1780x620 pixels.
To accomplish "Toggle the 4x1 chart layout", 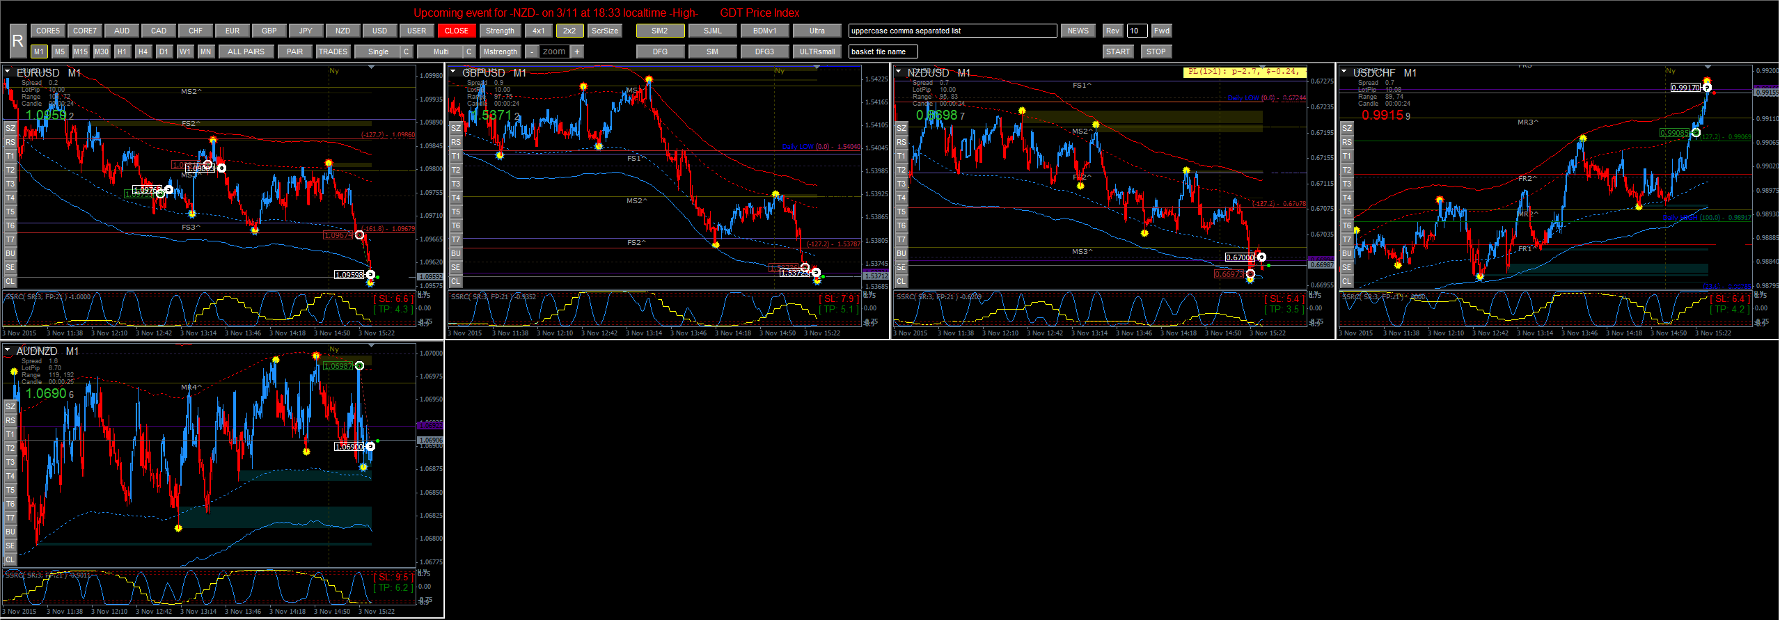I will click(539, 31).
